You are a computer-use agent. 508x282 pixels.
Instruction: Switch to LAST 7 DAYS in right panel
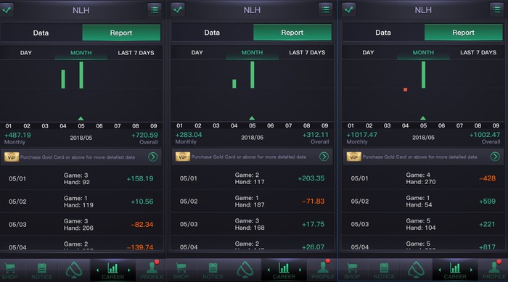pos(478,52)
